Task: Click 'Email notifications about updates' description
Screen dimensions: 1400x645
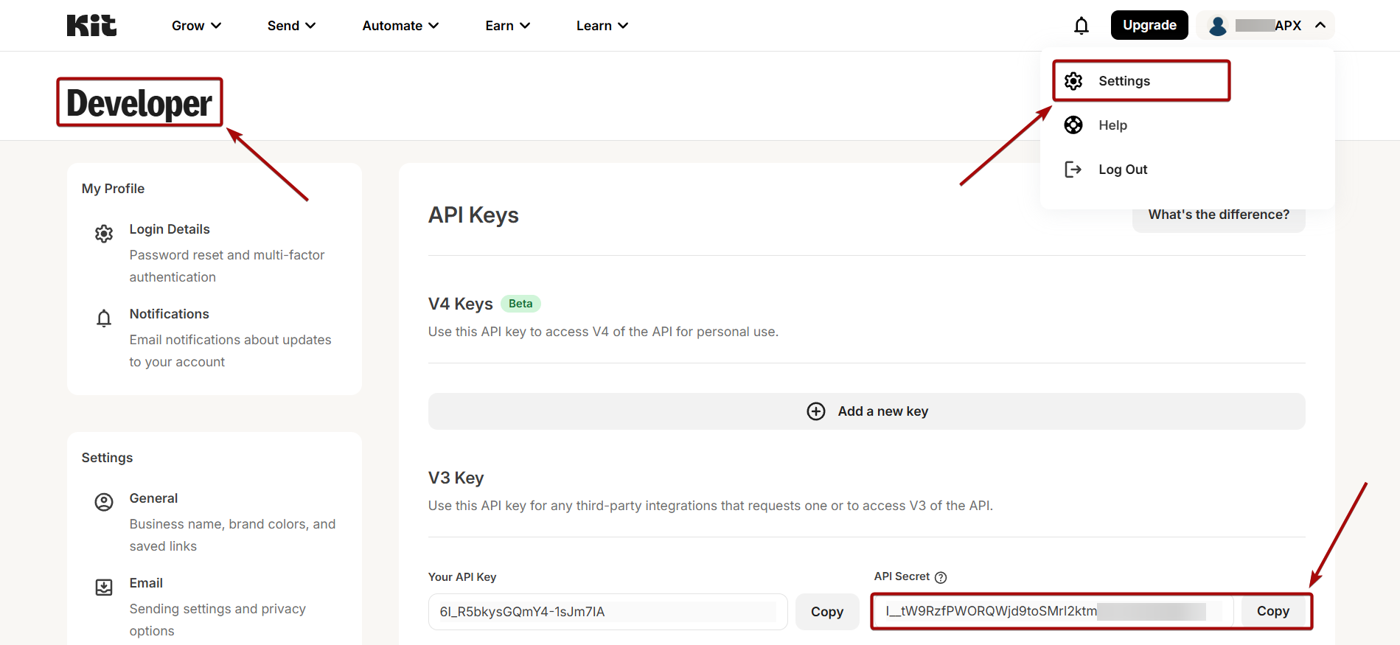Action: pos(230,351)
